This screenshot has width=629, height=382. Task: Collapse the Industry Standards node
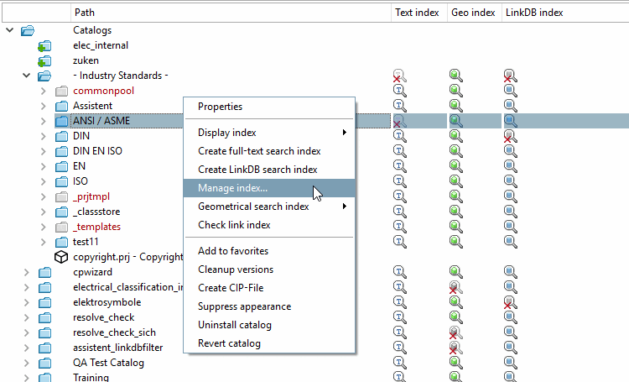[x=27, y=76]
